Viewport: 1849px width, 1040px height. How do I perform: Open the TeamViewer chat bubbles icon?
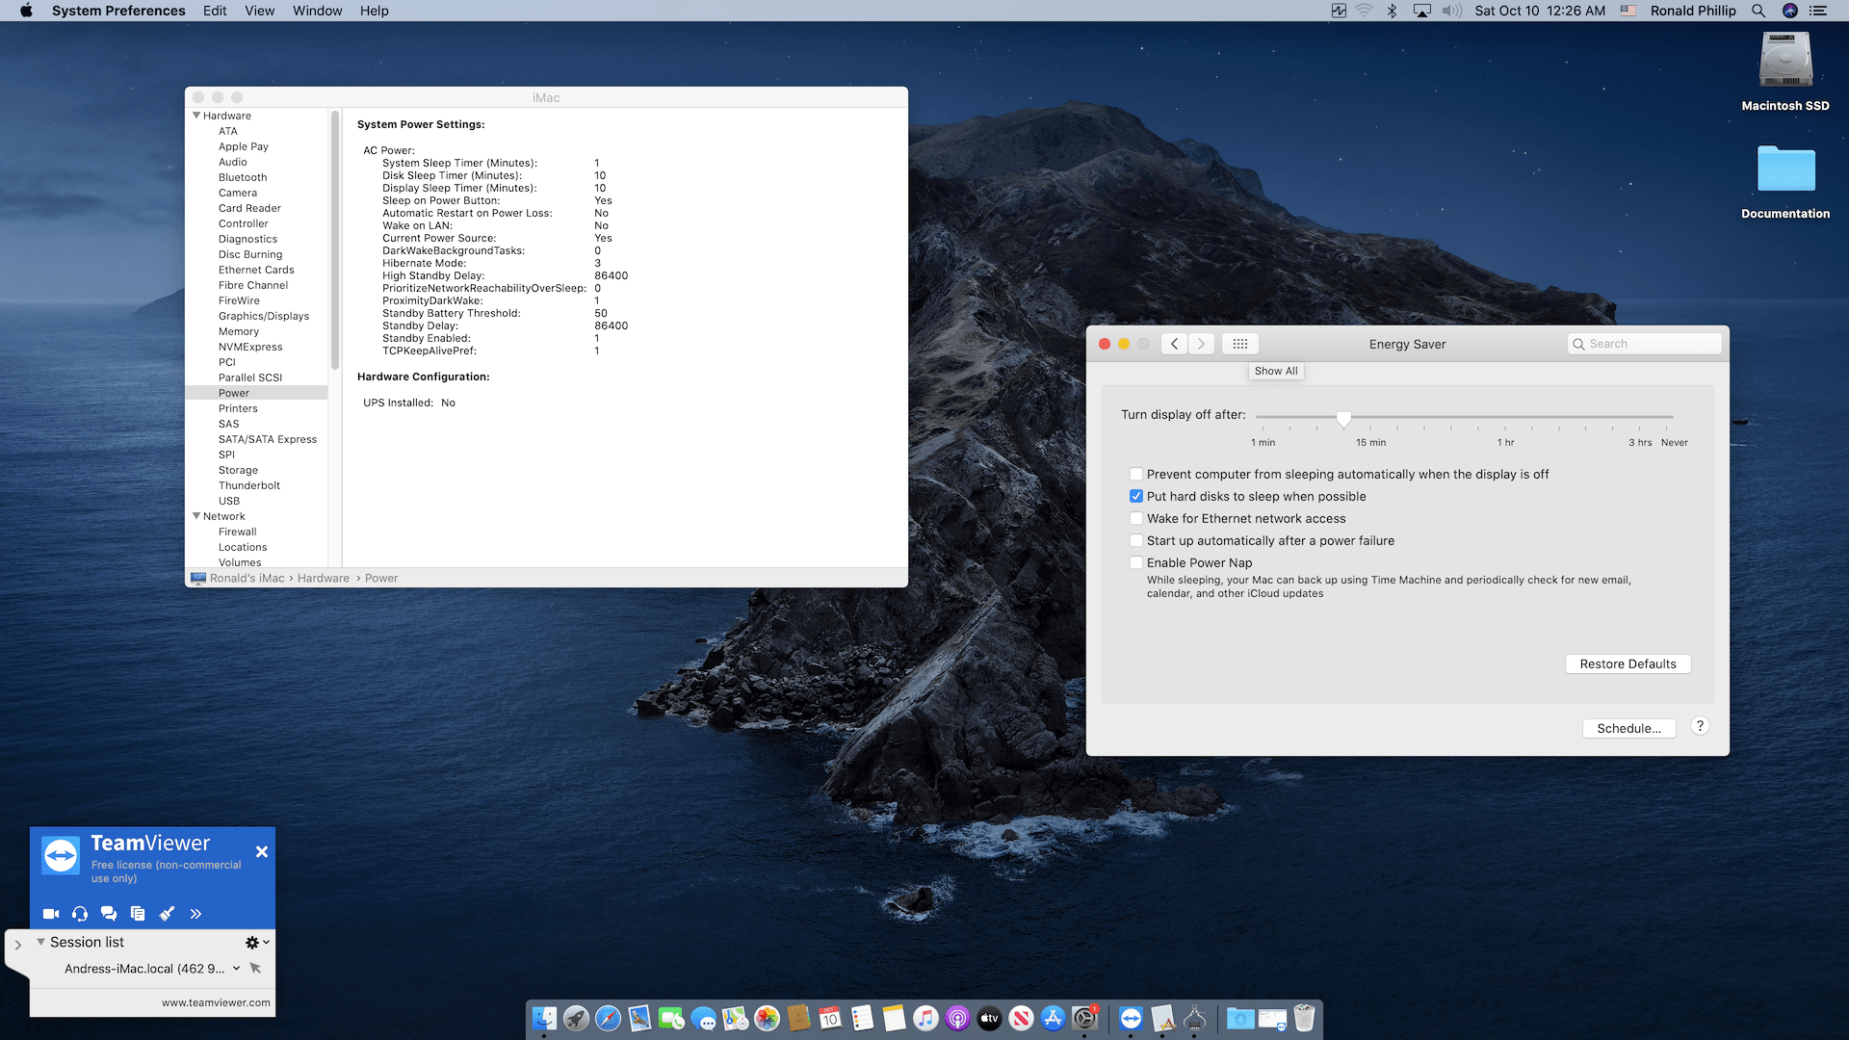coord(109,914)
